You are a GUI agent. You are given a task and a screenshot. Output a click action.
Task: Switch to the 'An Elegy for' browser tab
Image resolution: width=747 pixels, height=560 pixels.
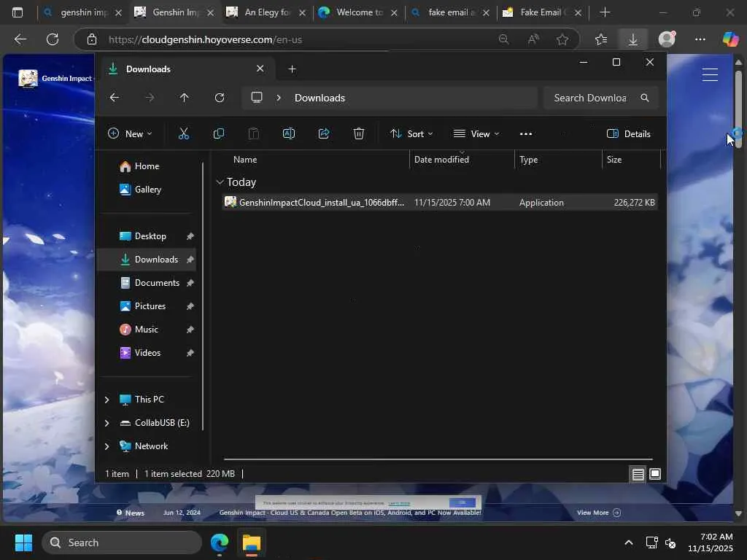coord(266,12)
